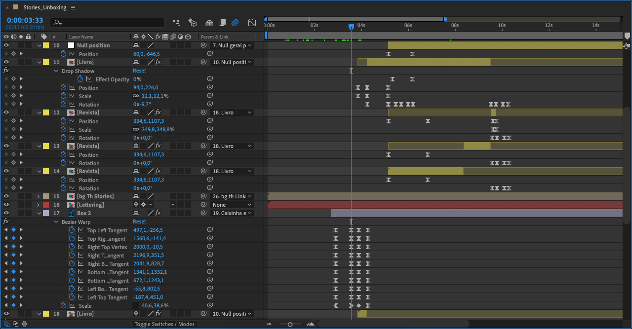
Task: Click the hide shy layers icon
Action: tap(209, 23)
